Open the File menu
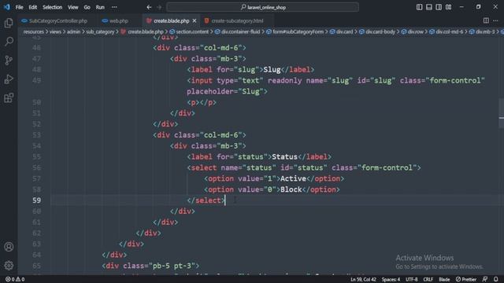 [x=19, y=7]
